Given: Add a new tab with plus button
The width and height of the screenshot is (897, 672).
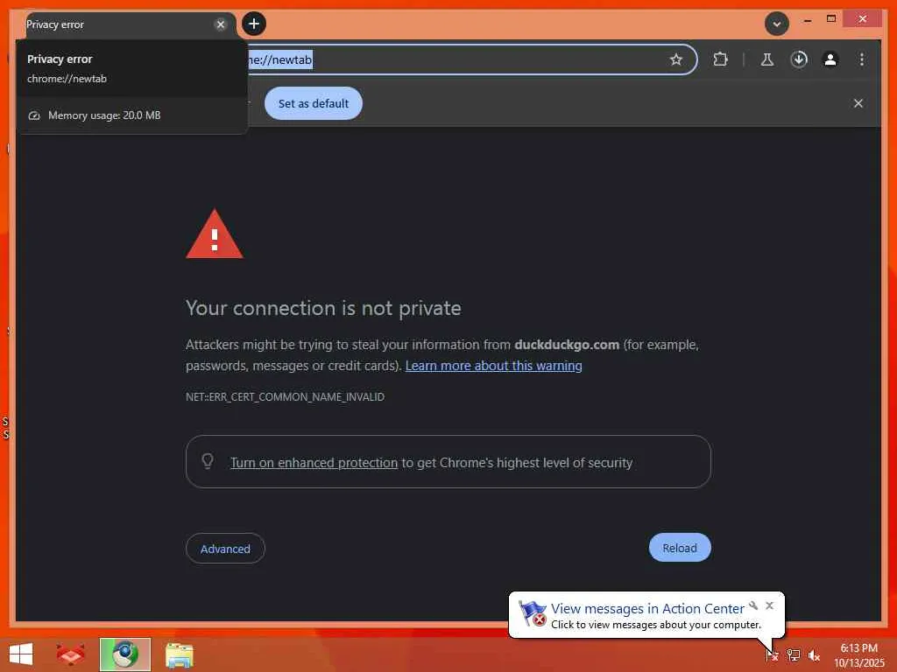Looking at the screenshot, I should (x=254, y=24).
